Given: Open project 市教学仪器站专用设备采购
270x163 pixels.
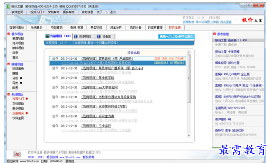Looking at the screenshot, I should pyautogui.click(x=109, y=97).
